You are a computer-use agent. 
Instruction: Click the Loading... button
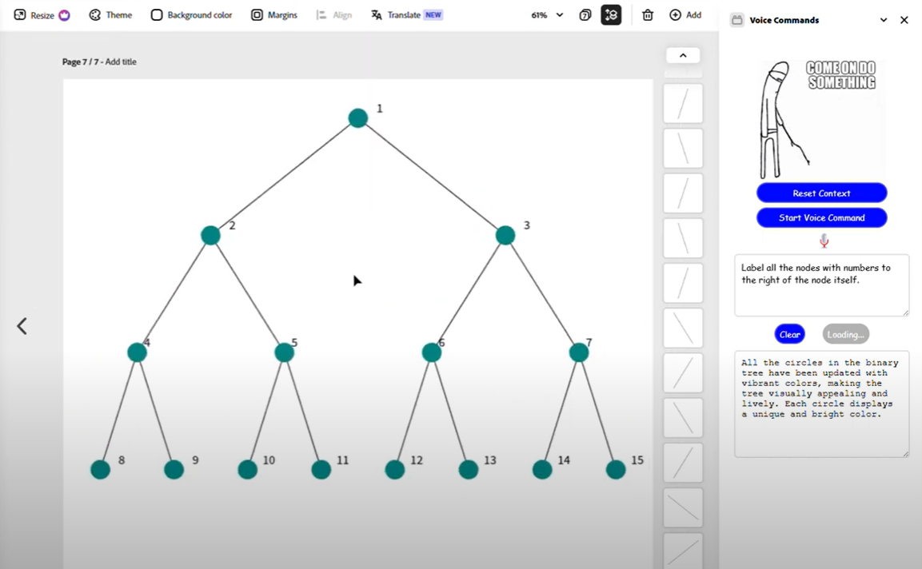(x=845, y=334)
